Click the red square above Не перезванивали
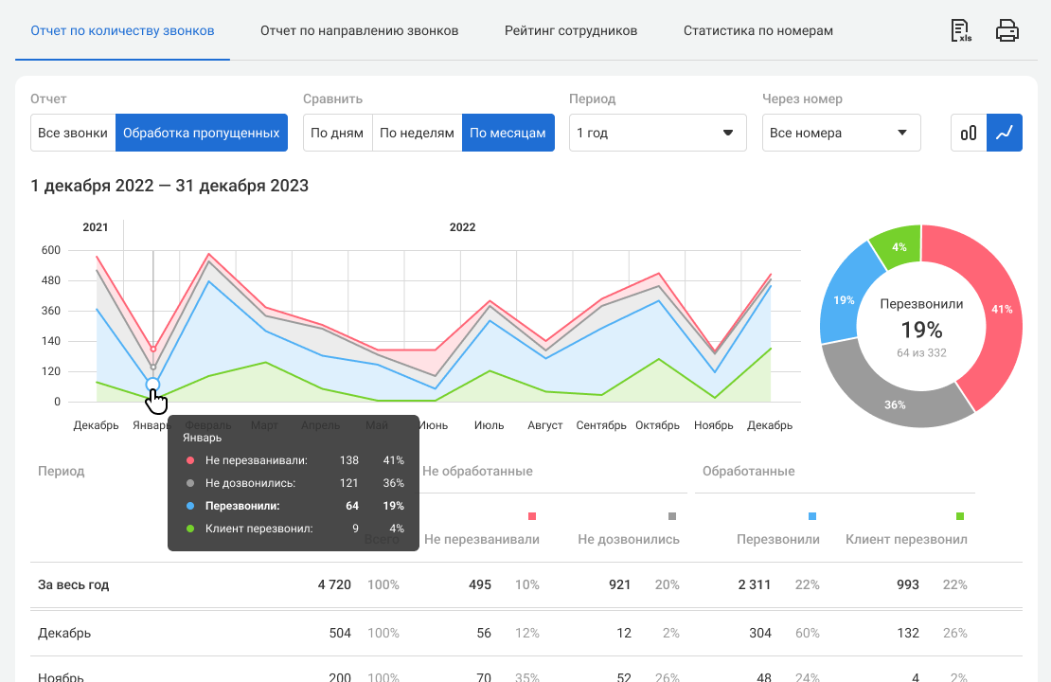 coord(531,516)
